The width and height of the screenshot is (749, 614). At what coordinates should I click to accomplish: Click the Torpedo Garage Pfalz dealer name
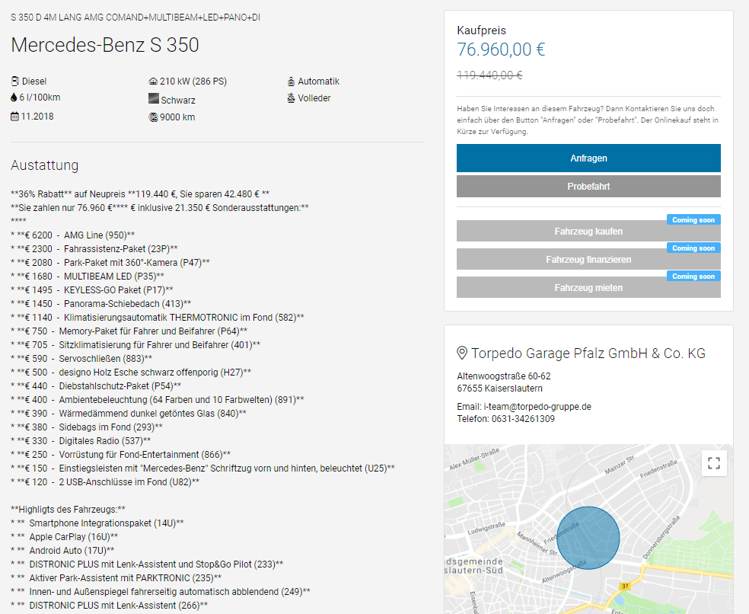pos(588,353)
